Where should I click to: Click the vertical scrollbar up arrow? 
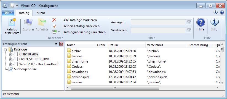[x=223, y=44]
